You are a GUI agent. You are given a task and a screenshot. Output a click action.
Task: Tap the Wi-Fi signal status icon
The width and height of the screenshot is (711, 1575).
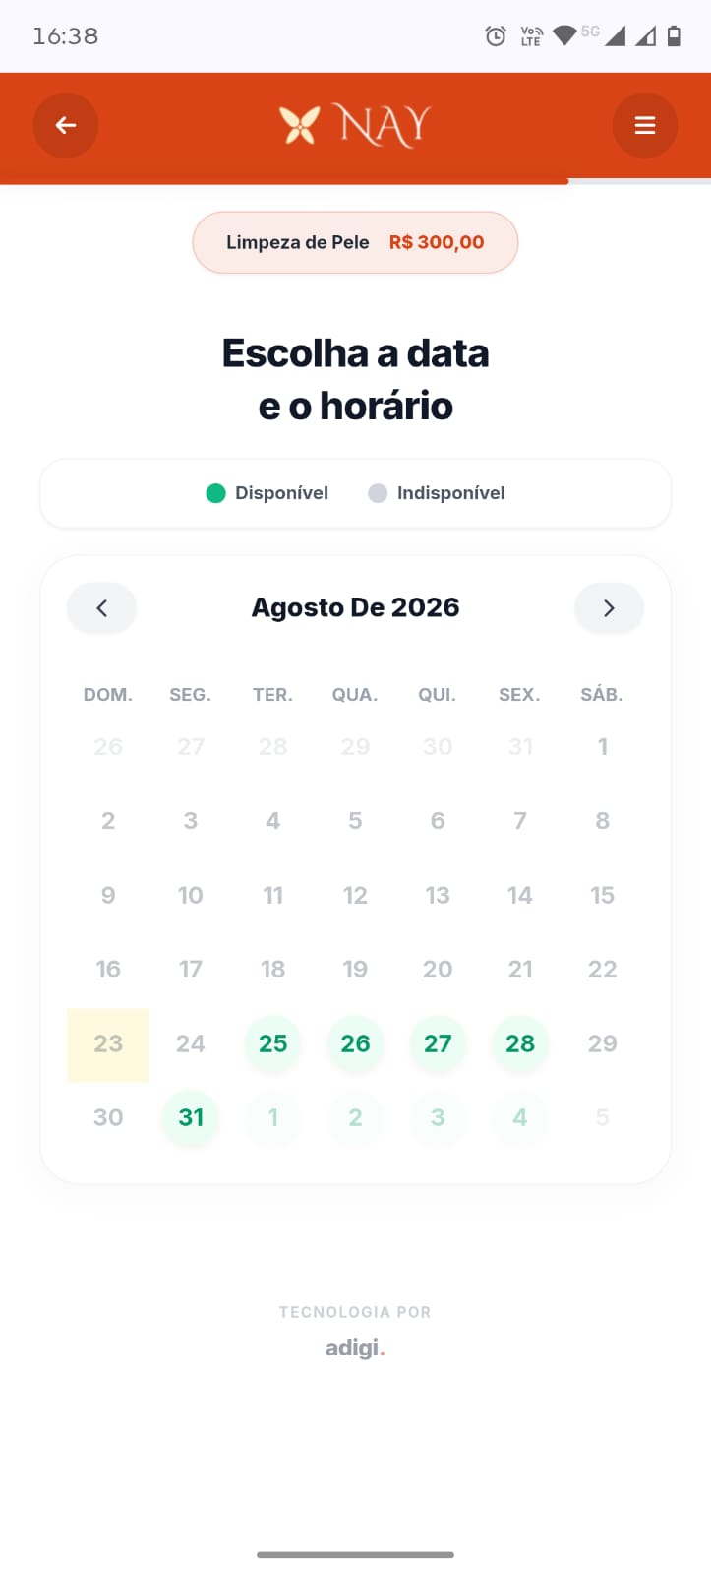[564, 36]
